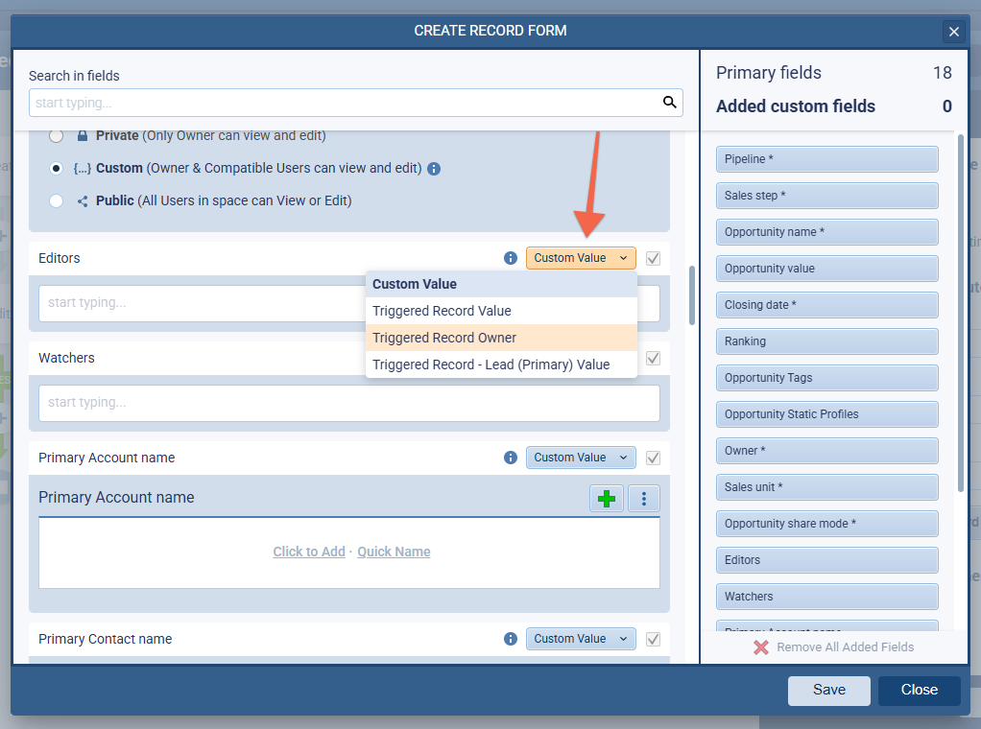Collapse the Editors Custom Value dropdown
Viewport: 981px width, 729px height.
click(x=580, y=258)
